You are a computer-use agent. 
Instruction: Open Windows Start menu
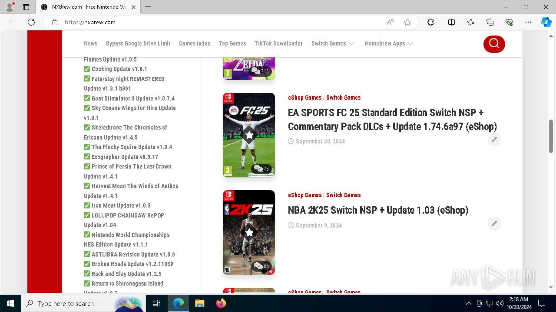pyautogui.click(x=10, y=303)
